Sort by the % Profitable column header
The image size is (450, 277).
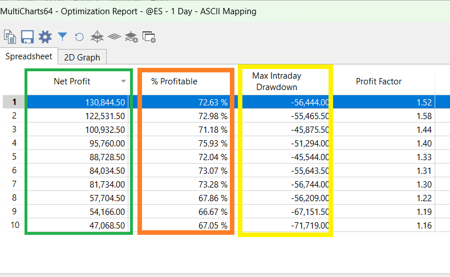point(174,82)
